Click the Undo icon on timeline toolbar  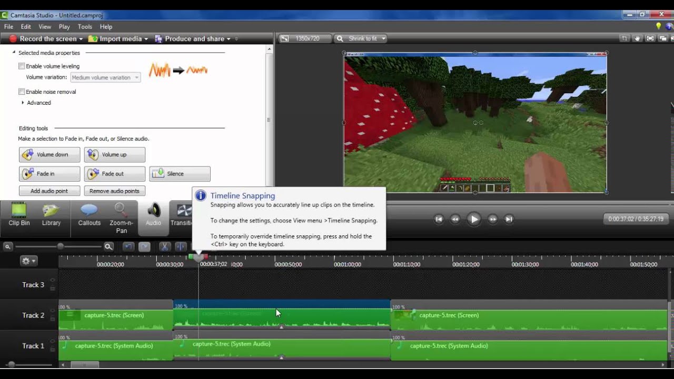128,246
